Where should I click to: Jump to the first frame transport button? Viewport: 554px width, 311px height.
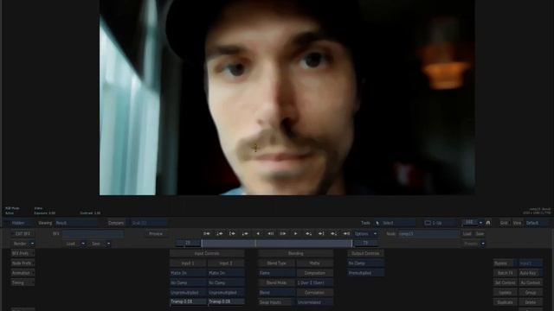[207, 234]
